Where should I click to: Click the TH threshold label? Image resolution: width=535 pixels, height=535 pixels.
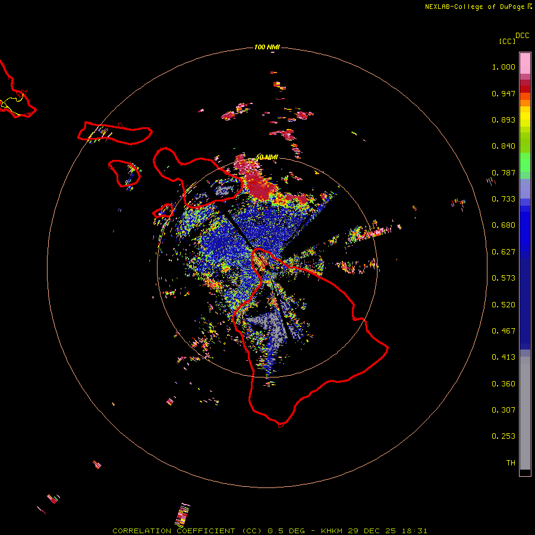click(511, 463)
